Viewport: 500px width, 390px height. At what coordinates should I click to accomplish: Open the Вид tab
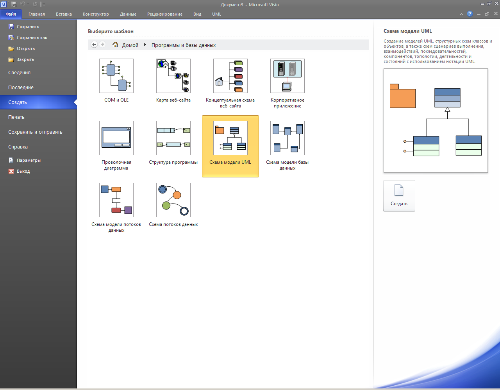[197, 14]
